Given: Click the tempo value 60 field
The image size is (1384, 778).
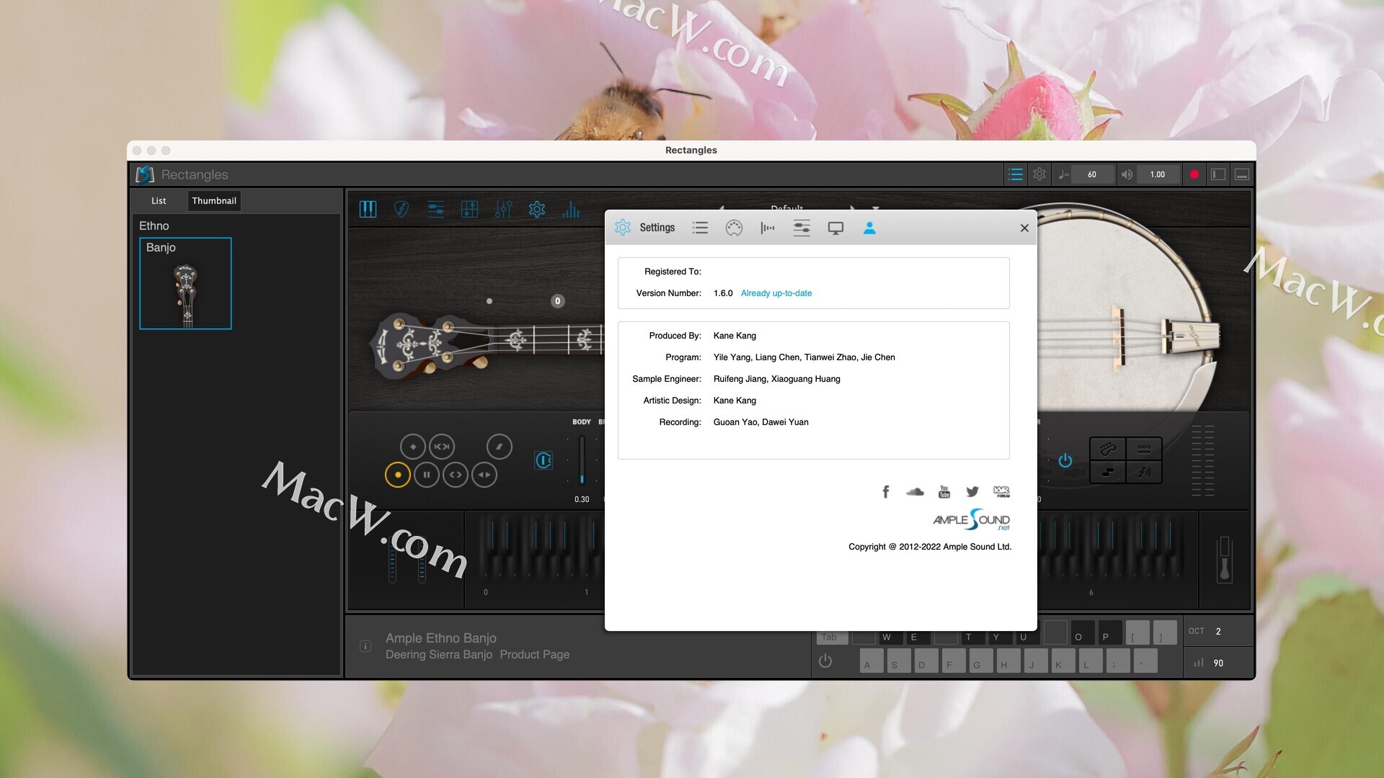Looking at the screenshot, I should coord(1092,174).
